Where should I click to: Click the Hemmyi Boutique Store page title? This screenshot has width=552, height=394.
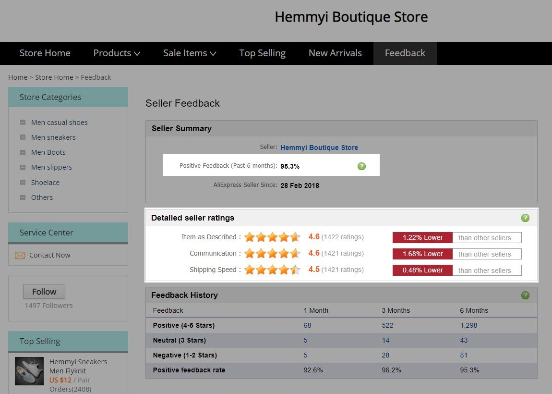351,17
